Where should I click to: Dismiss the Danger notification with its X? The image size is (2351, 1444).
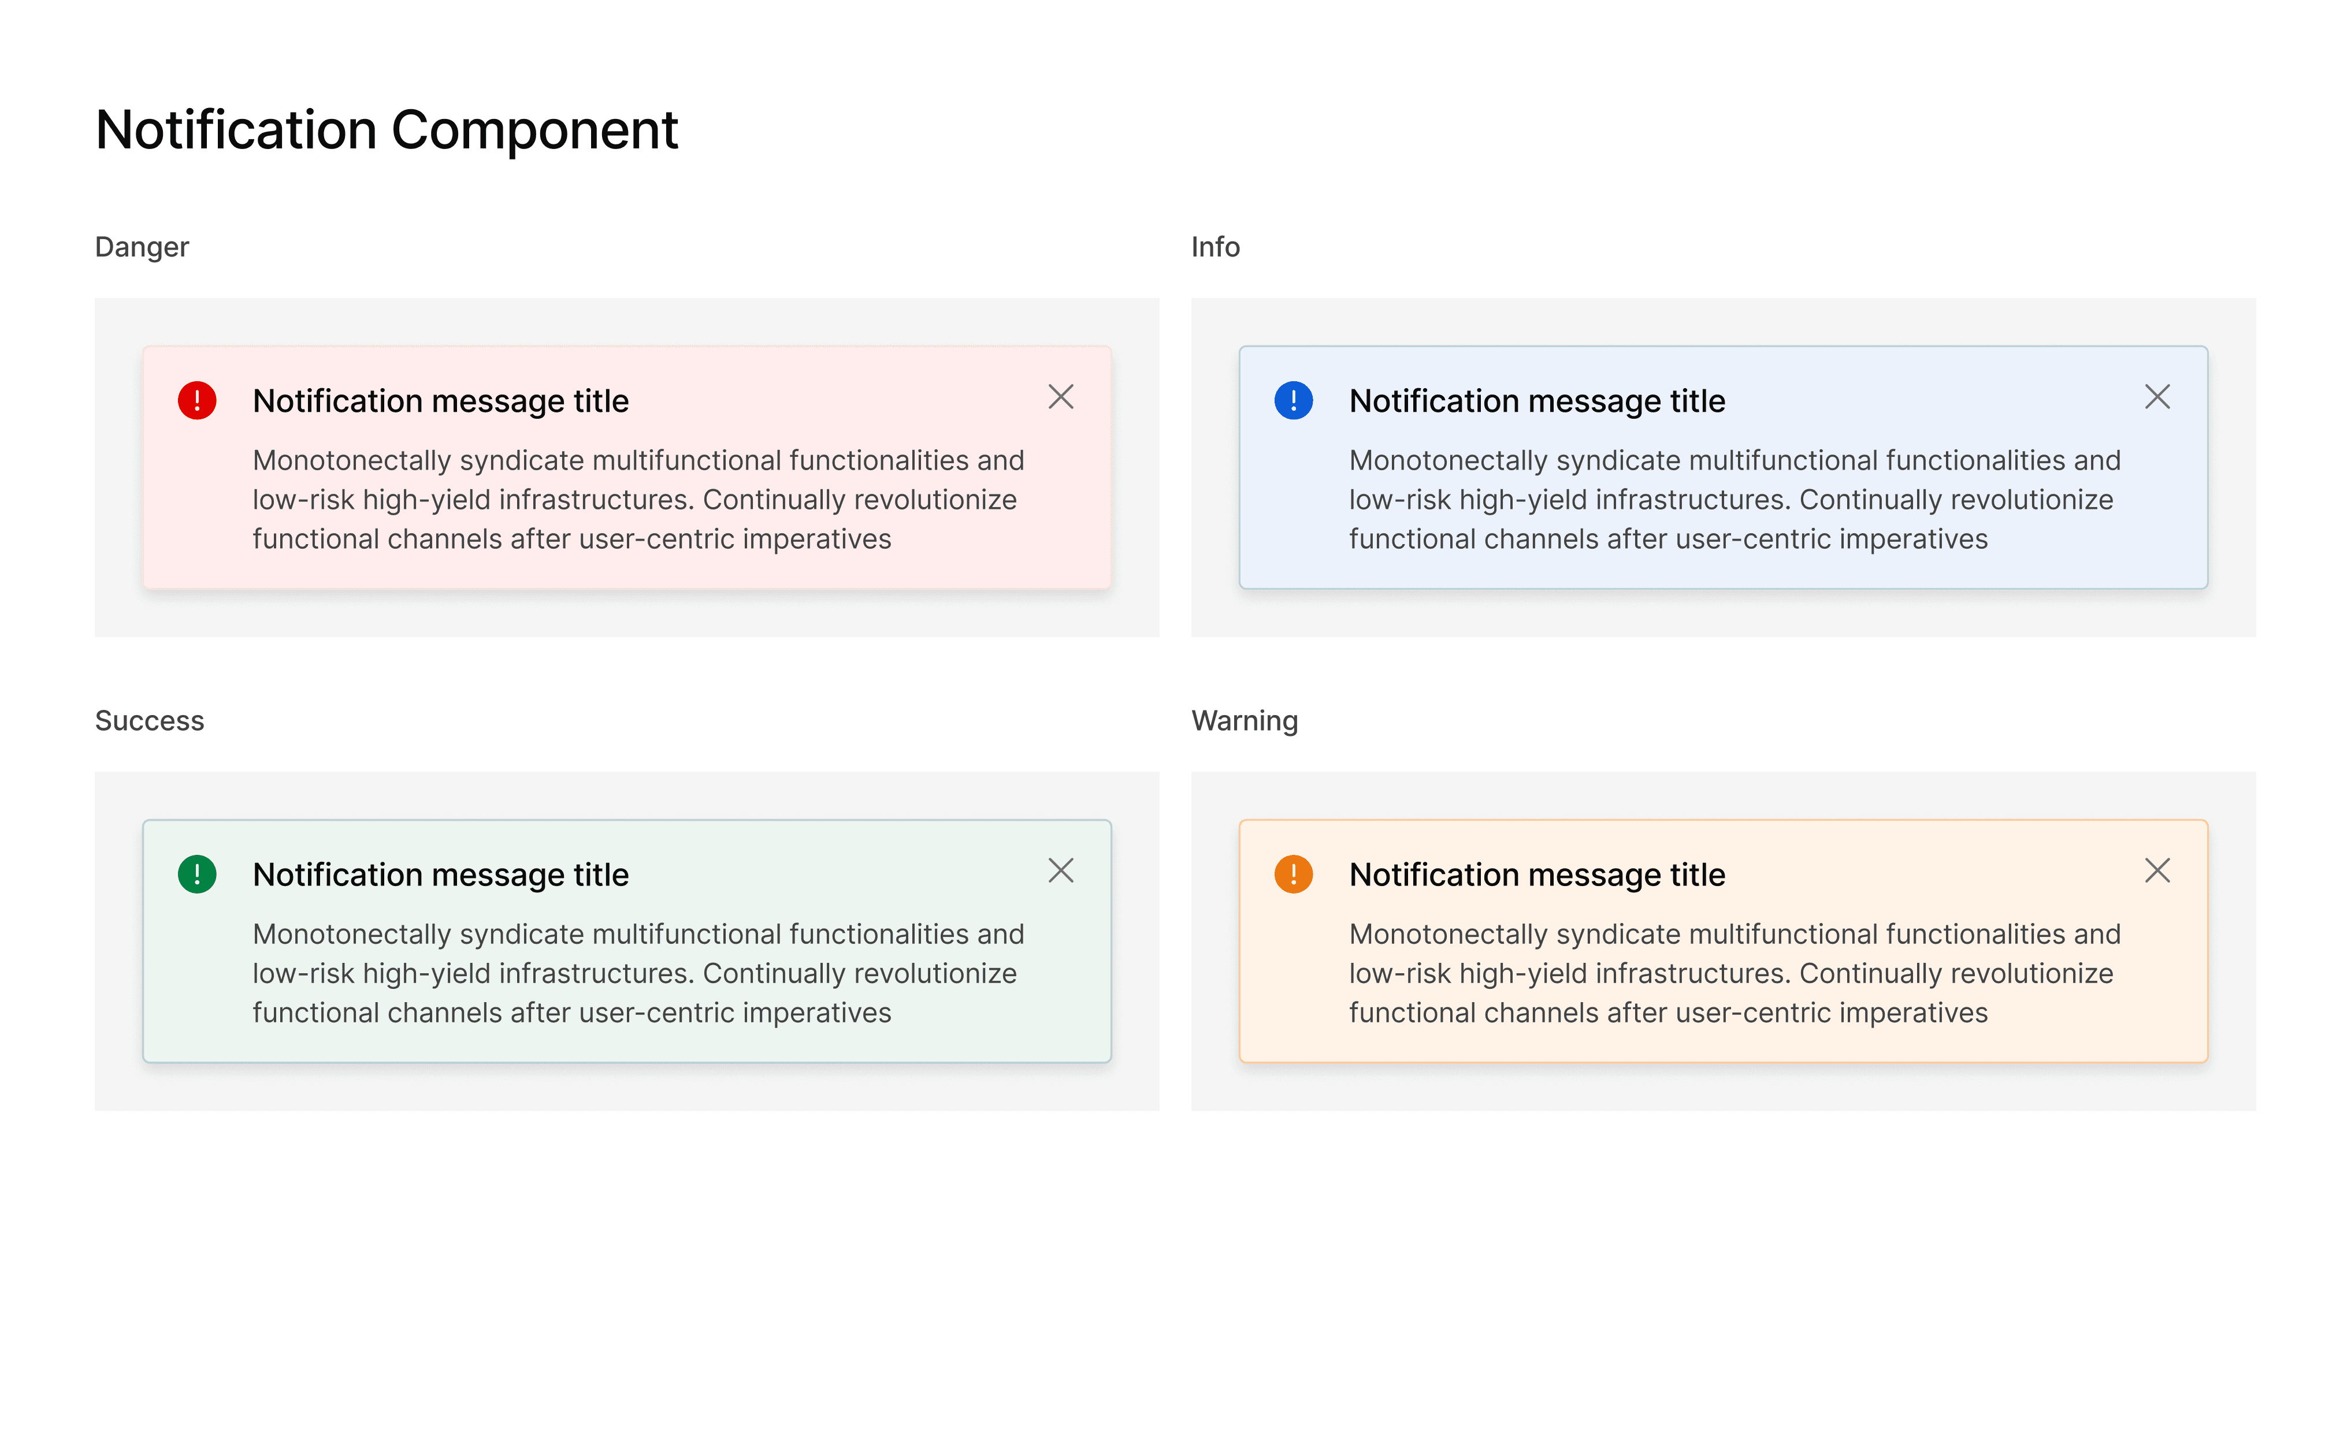1060,396
